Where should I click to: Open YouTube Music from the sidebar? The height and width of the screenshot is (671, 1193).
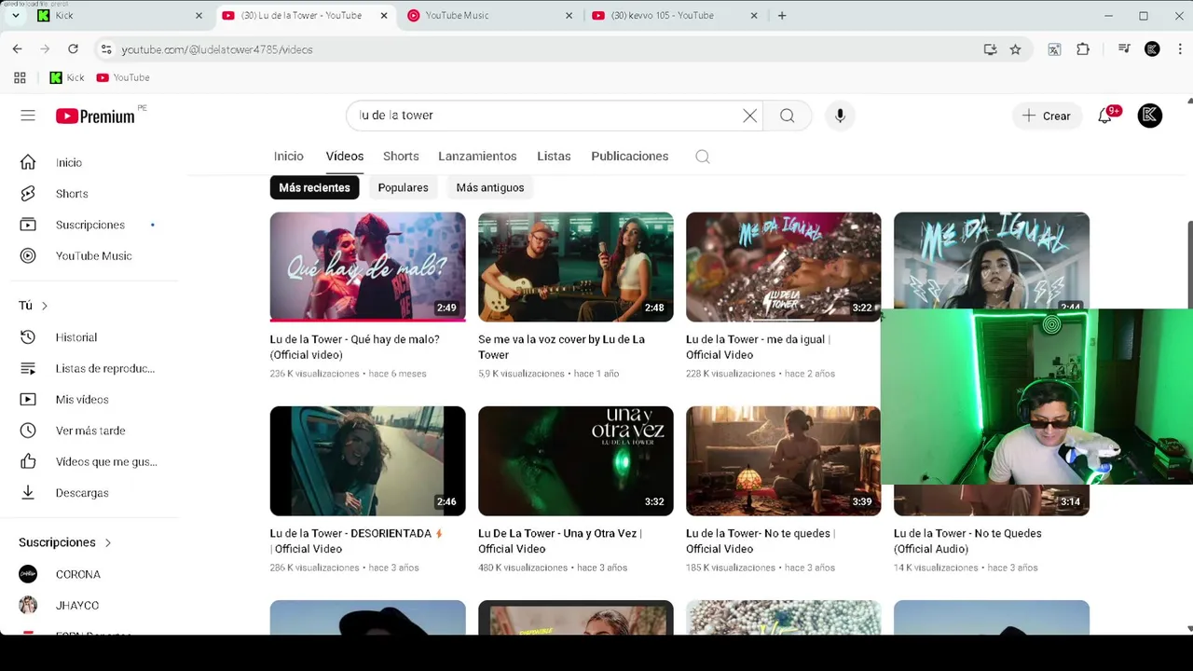[x=93, y=255]
